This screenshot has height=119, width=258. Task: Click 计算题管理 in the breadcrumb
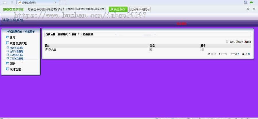click(x=87, y=34)
